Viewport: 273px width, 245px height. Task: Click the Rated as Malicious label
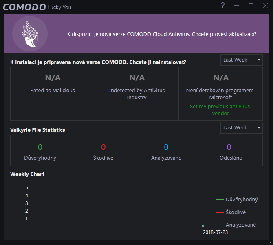pyautogui.click(x=53, y=91)
